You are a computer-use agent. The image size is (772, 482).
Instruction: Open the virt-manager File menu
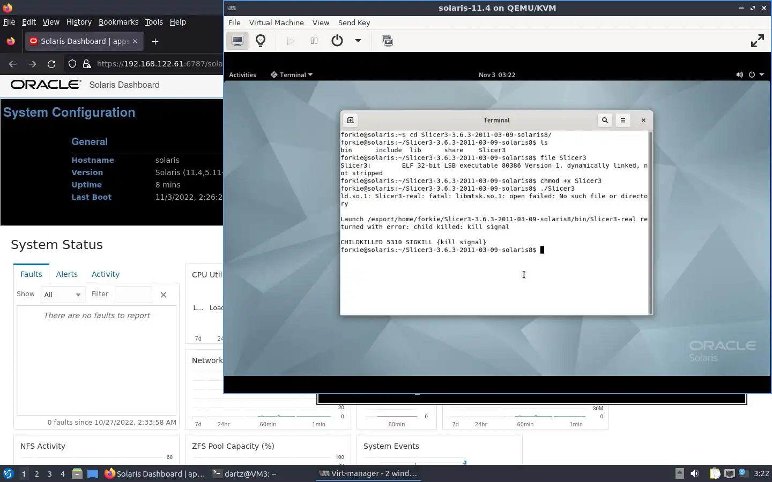point(234,22)
